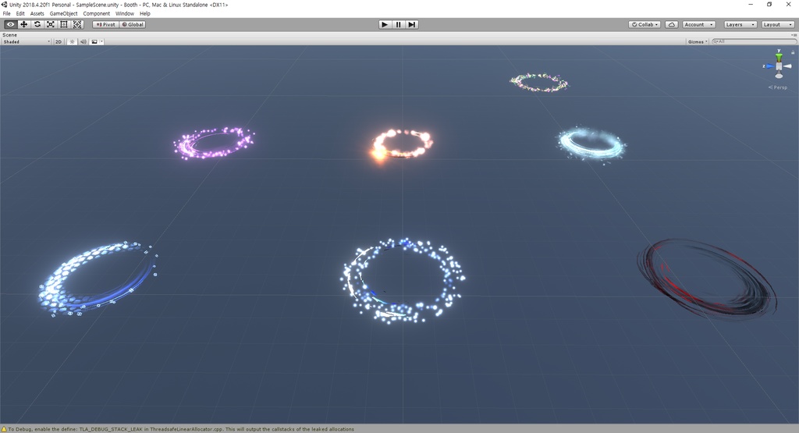Open the Assets menu
The width and height of the screenshot is (799, 433).
click(x=37, y=14)
